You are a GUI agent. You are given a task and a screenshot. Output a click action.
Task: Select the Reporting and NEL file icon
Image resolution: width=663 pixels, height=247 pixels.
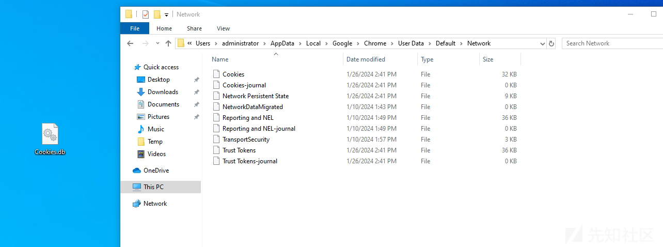pyautogui.click(x=216, y=118)
